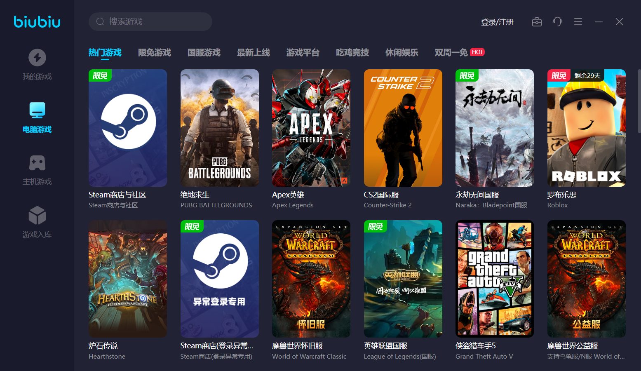641x371 pixels.
Task: Open the Counter-Strike 2 cover
Action: pyautogui.click(x=403, y=128)
